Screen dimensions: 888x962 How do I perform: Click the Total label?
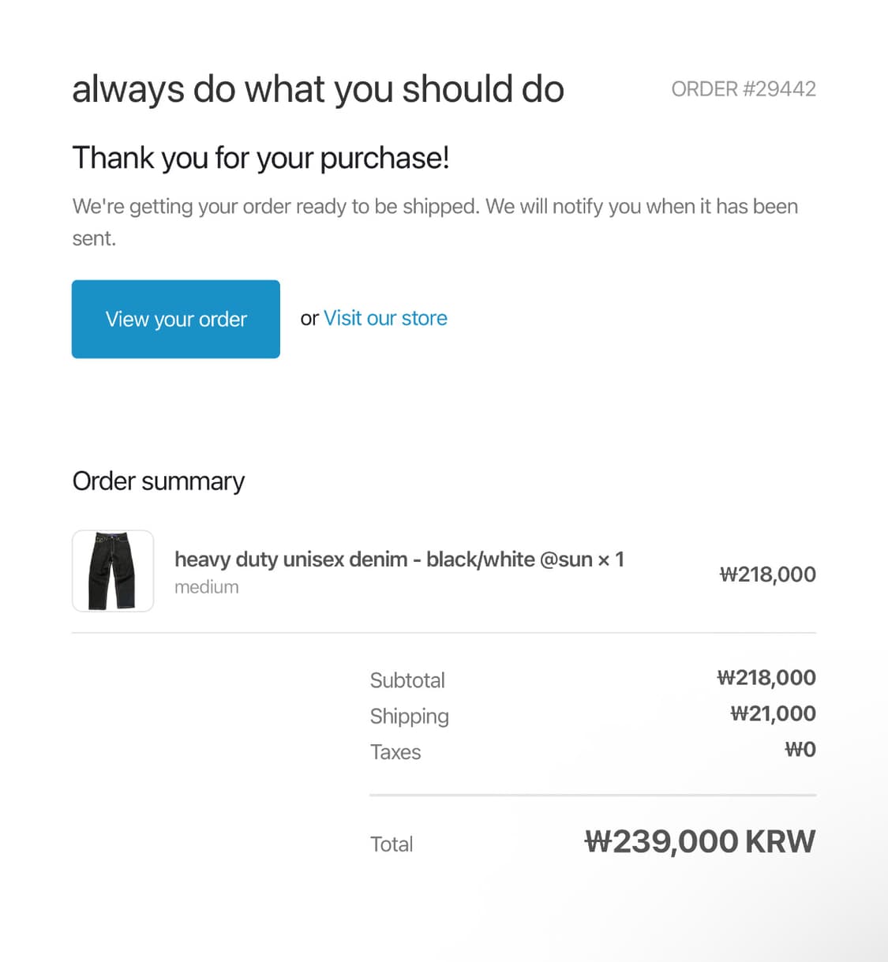(392, 844)
